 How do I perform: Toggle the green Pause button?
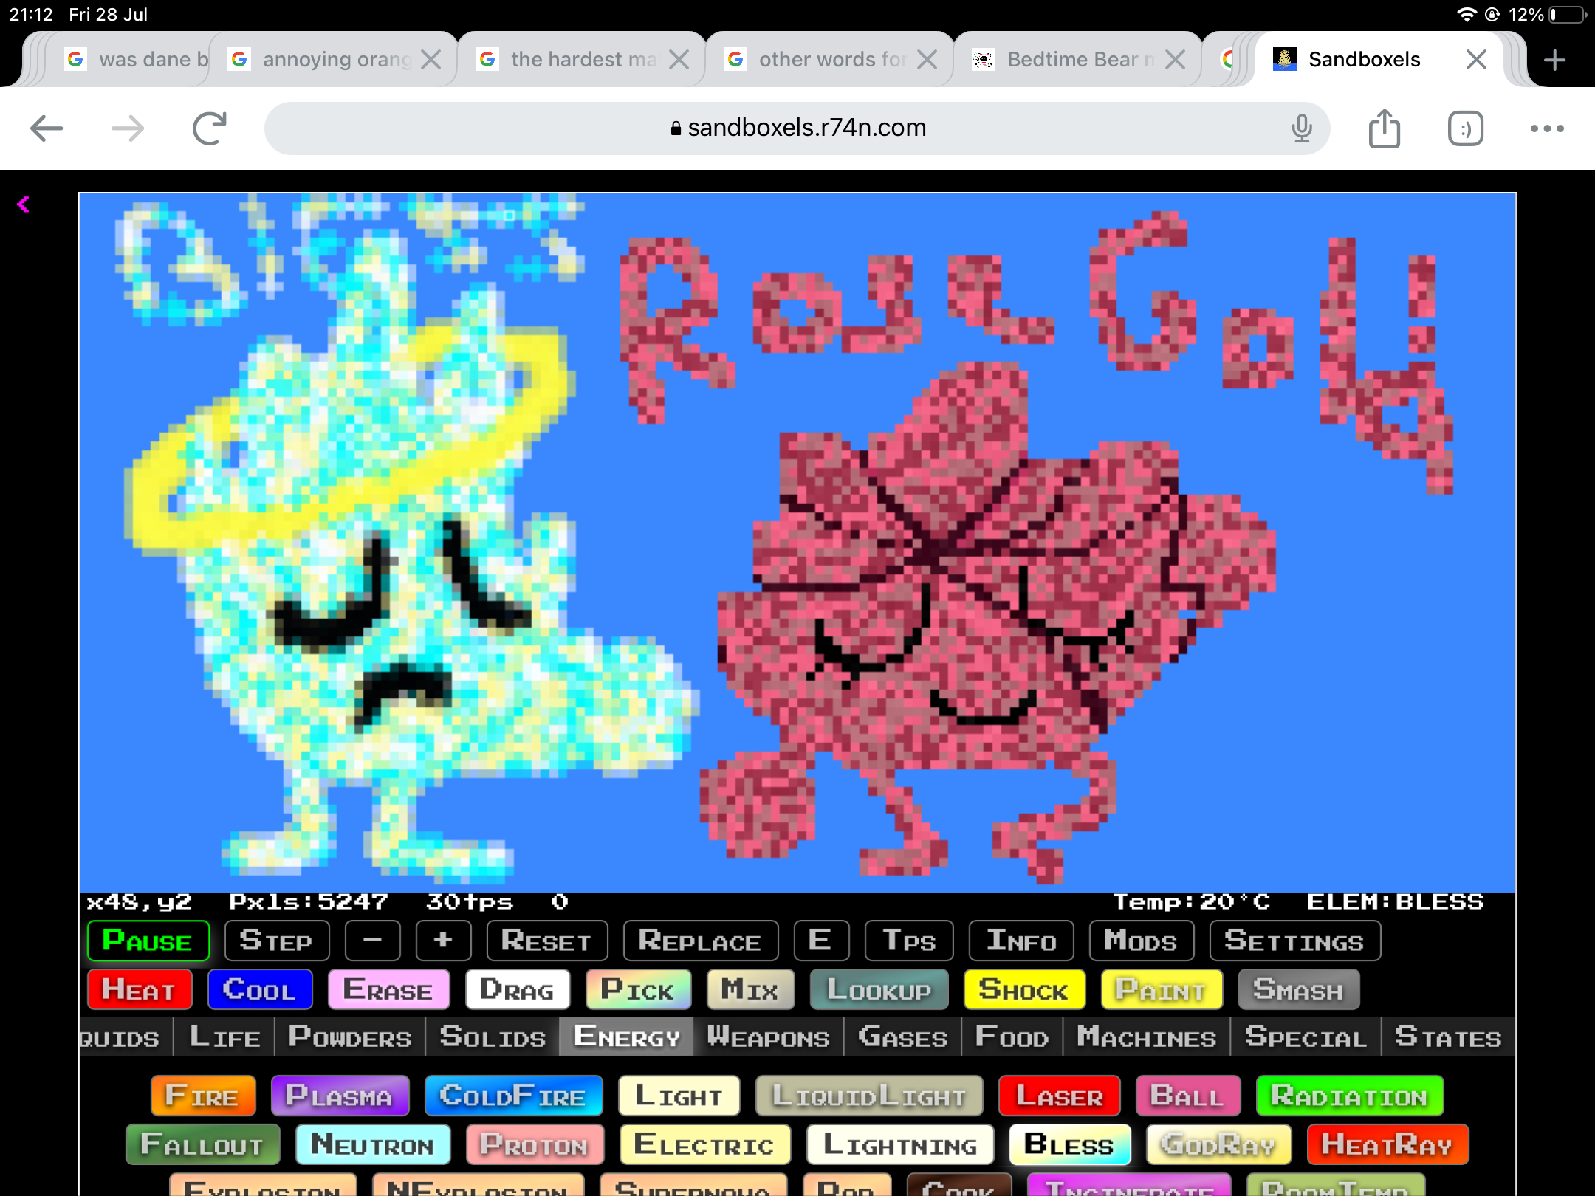point(148,941)
